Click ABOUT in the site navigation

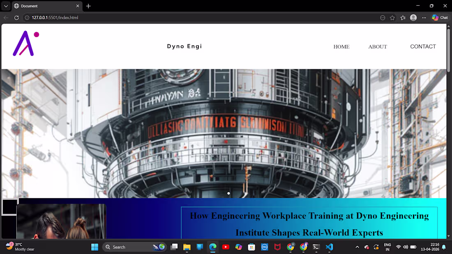pos(377,46)
